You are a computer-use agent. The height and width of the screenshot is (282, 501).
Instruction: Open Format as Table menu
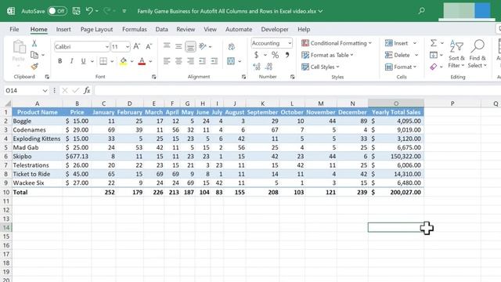pos(327,55)
